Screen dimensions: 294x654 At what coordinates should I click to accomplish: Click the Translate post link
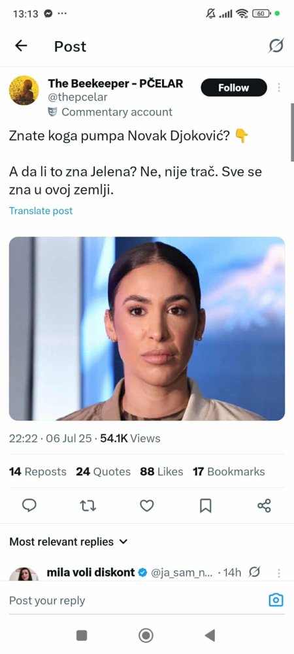click(41, 211)
